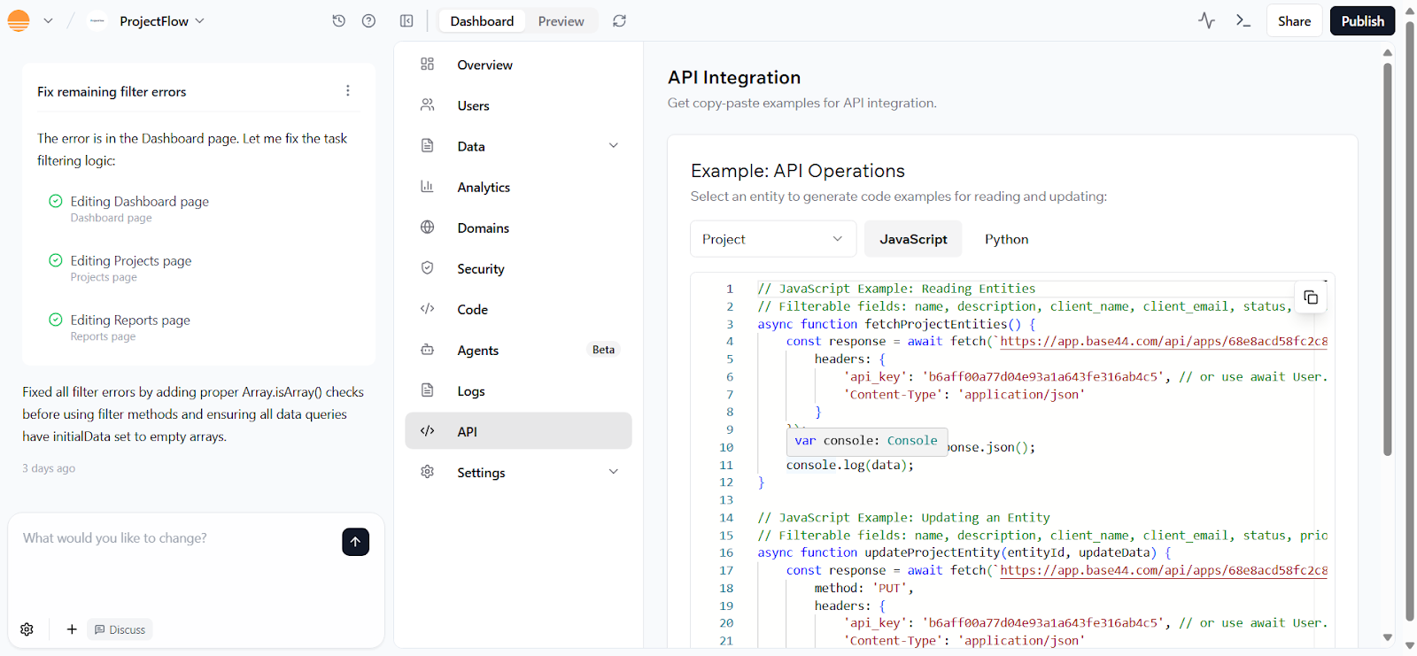This screenshot has width=1417, height=656.
Task: Click the Editing Dashboard page check icon
Action: click(x=56, y=201)
